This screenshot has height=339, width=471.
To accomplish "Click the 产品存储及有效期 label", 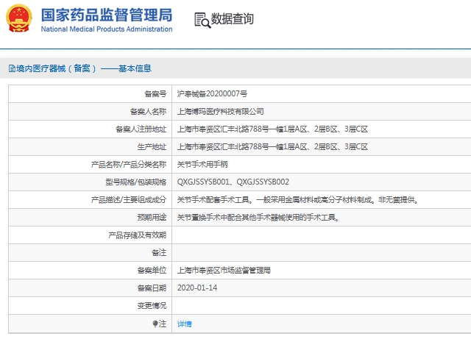I will (138, 235).
